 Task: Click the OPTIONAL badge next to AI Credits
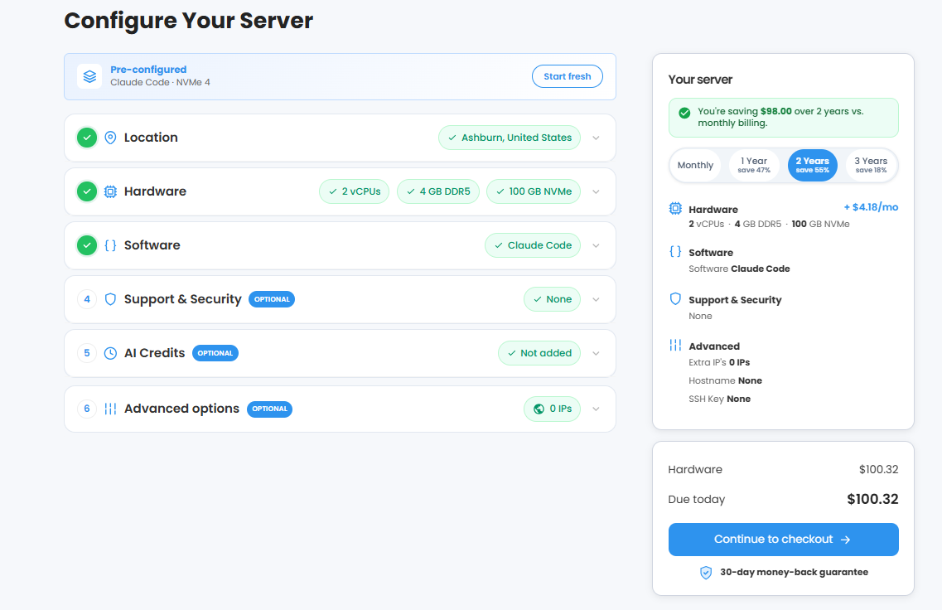[215, 353]
